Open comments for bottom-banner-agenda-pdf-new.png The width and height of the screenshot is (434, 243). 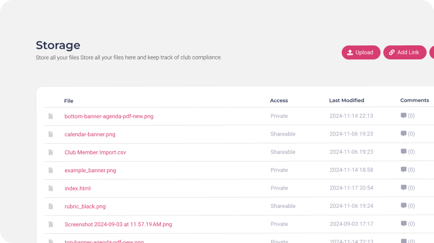pos(408,116)
